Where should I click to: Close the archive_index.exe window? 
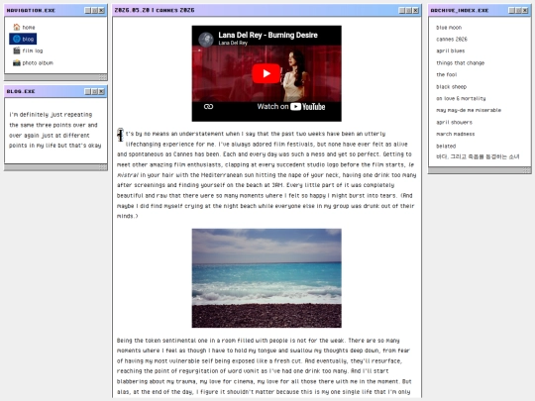[x=525, y=11]
